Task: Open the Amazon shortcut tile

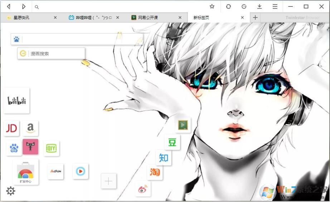Action: (x=30, y=128)
